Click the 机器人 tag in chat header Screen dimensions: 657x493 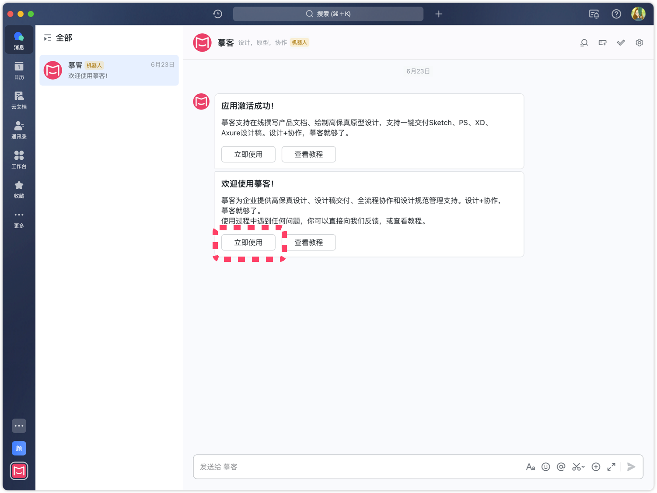300,42
